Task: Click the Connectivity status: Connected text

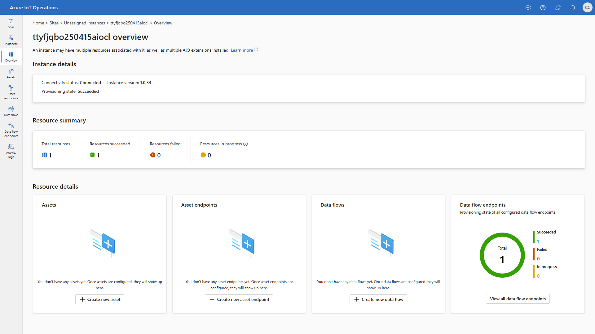Action: point(71,83)
